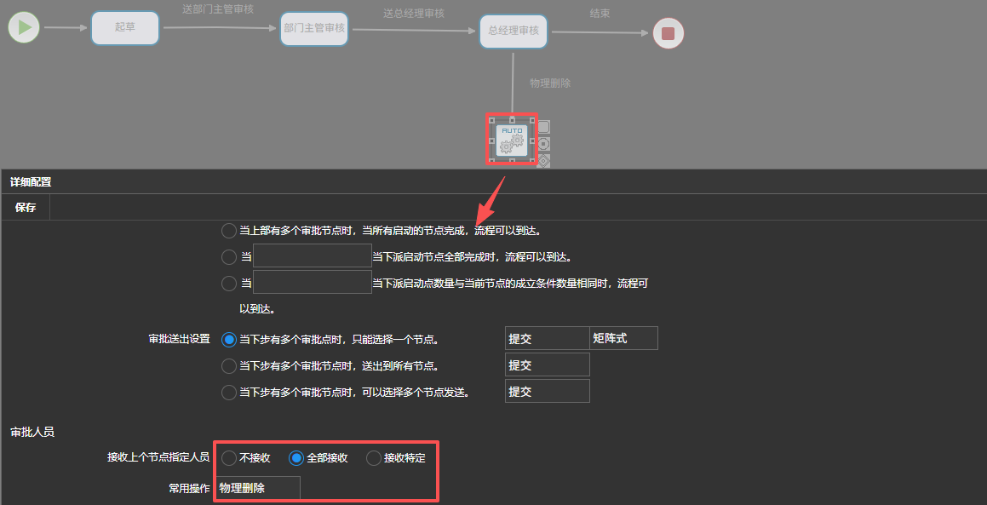The width and height of the screenshot is (987, 505).
Task: Choose the 接收特定 radio option
Action: tap(374, 458)
